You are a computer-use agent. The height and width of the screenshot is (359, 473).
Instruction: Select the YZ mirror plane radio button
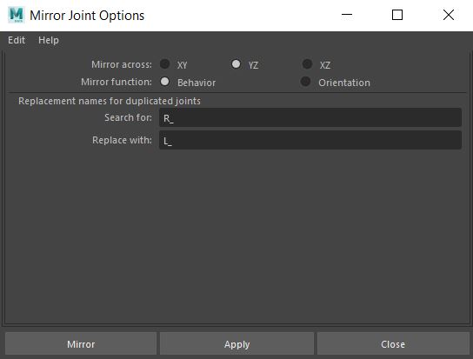click(x=236, y=64)
